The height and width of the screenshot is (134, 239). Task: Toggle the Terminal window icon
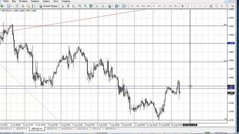pyautogui.click(x=34, y=6)
